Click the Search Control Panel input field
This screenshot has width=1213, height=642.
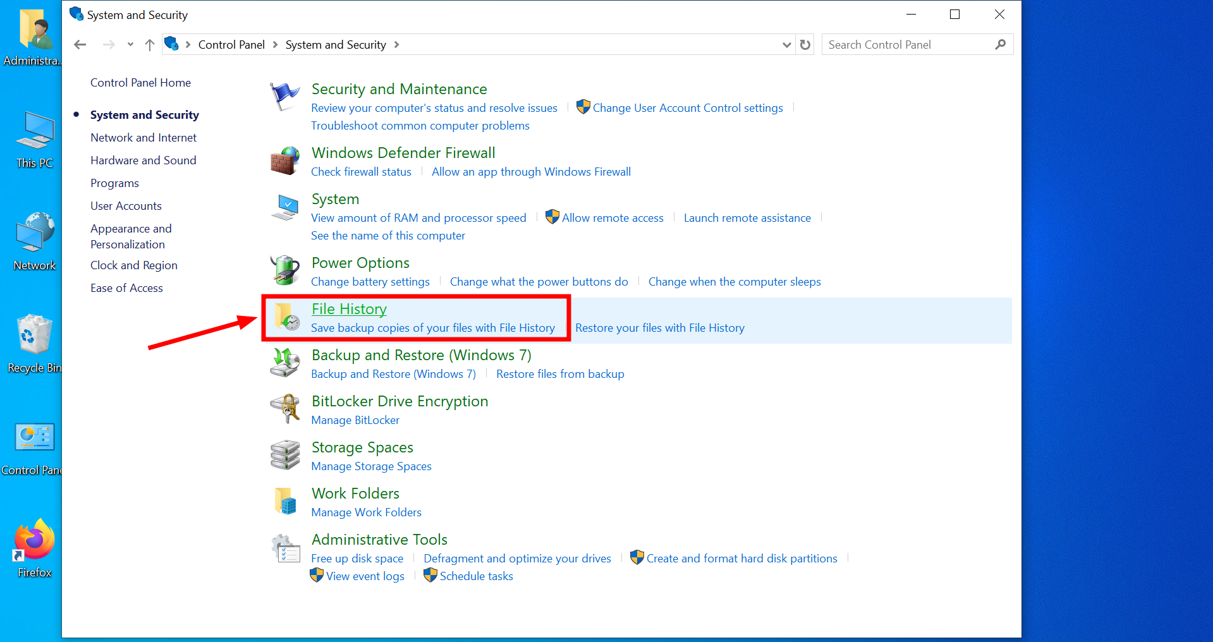click(x=904, y=44)
